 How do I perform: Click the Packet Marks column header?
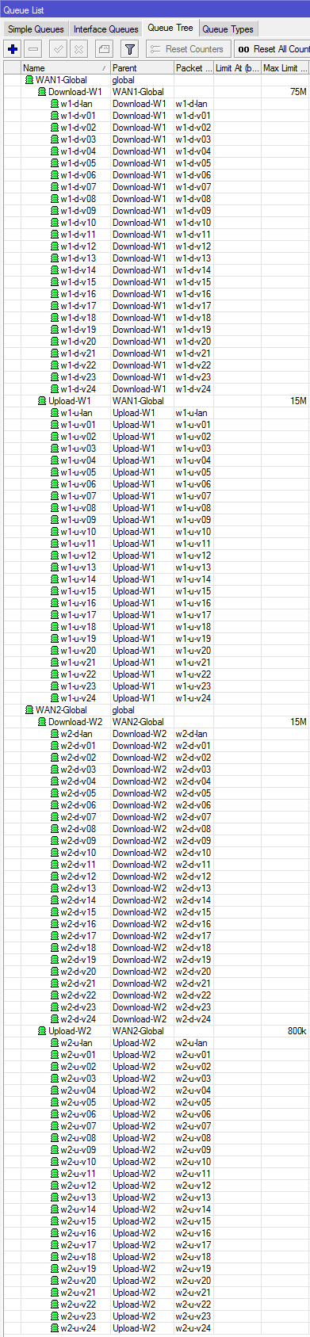click(x=193, y=68)
